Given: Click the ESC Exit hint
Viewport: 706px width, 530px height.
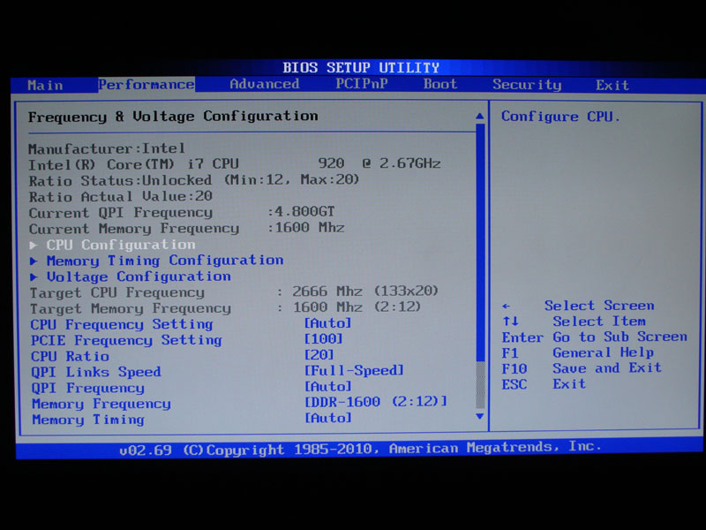Looking at the screenshot, I should click(544, 384).
